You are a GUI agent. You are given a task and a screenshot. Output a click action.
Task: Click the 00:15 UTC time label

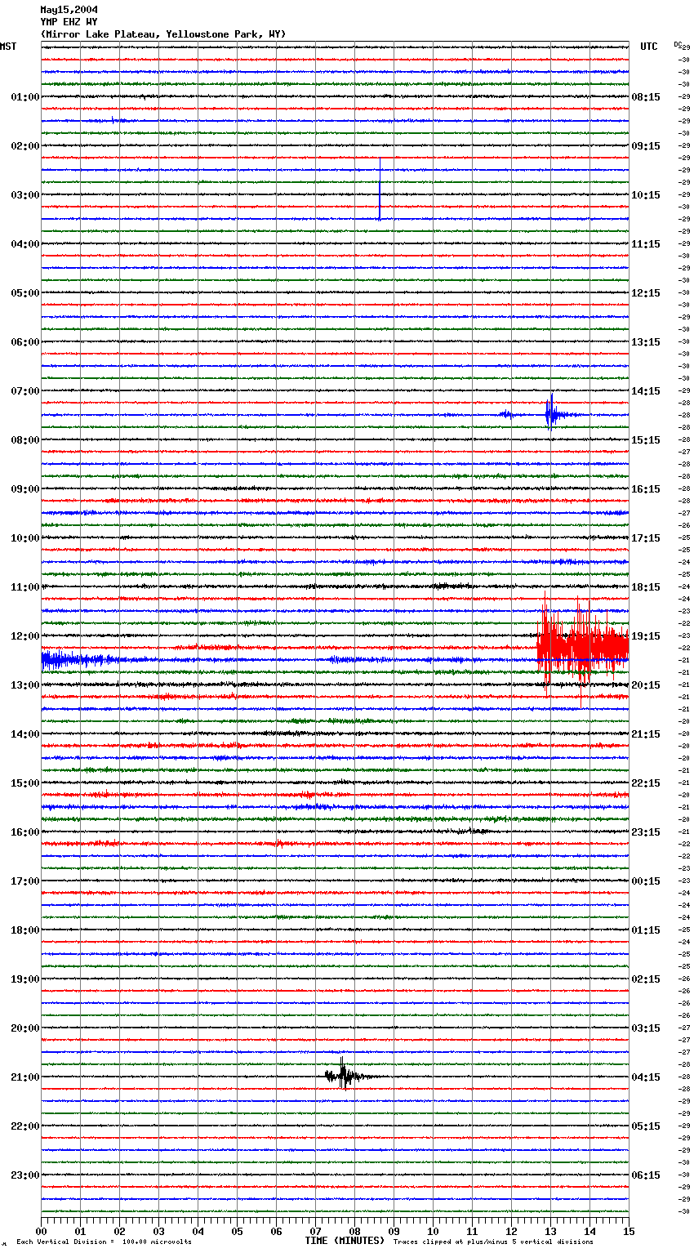646,881
